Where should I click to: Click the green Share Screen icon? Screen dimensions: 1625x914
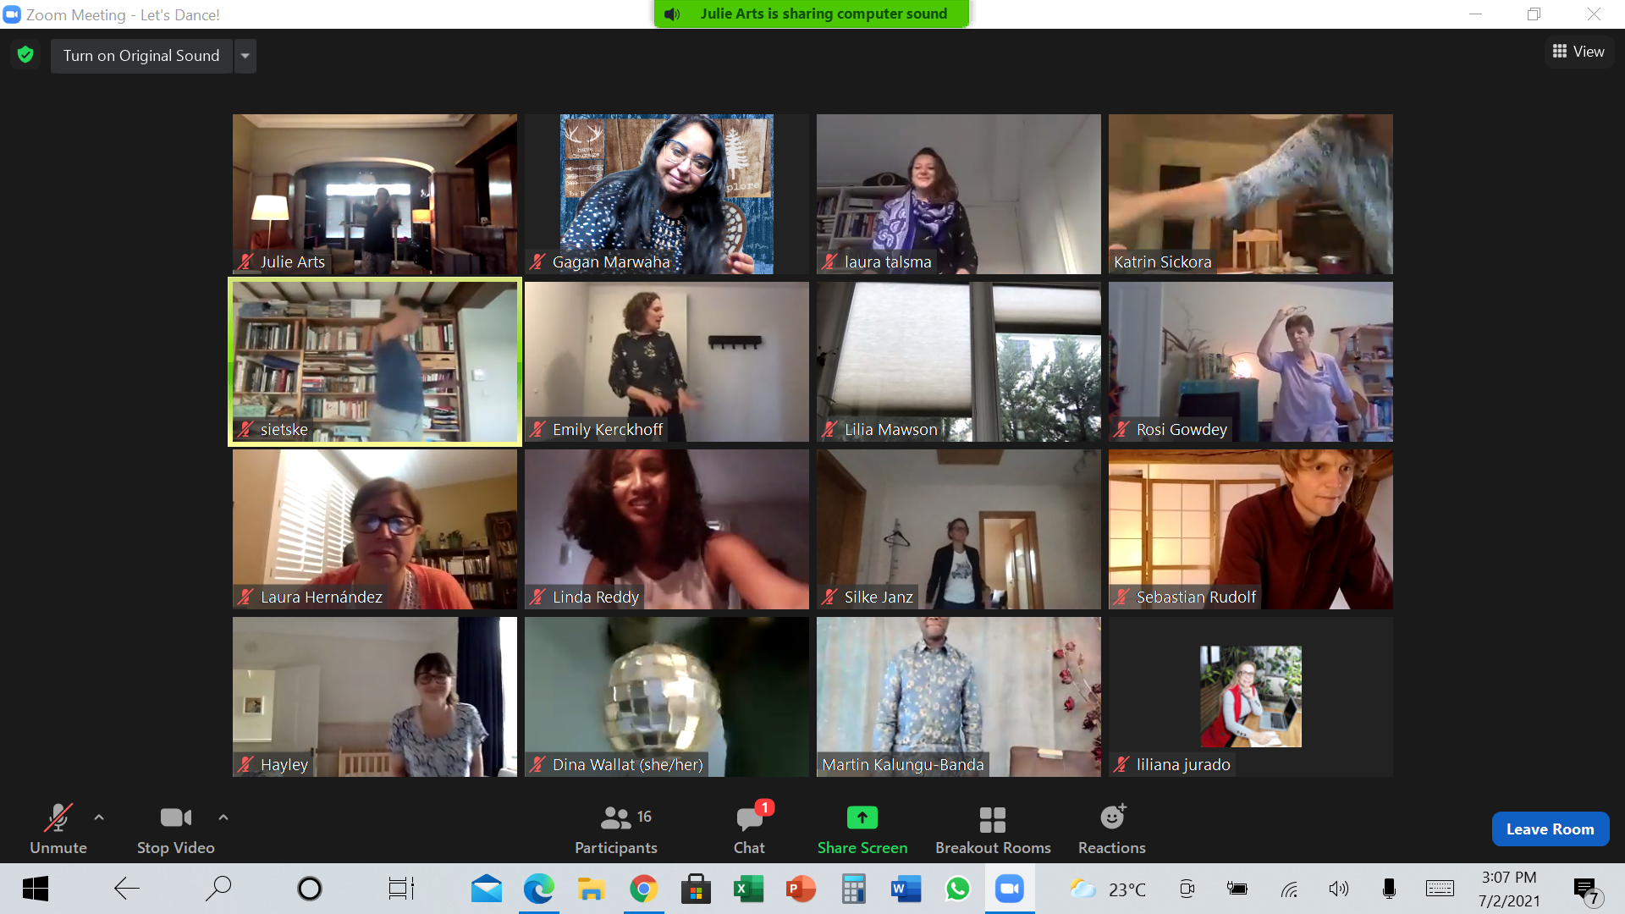pos(862,818)
